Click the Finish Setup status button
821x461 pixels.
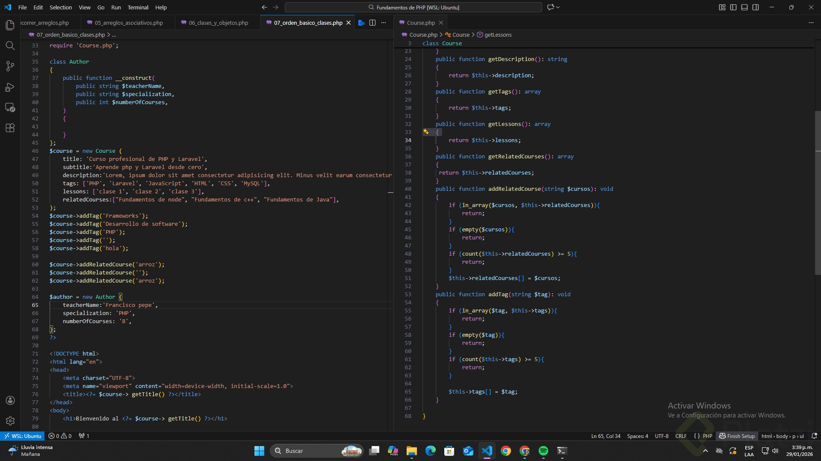click(x=737, y=436)
